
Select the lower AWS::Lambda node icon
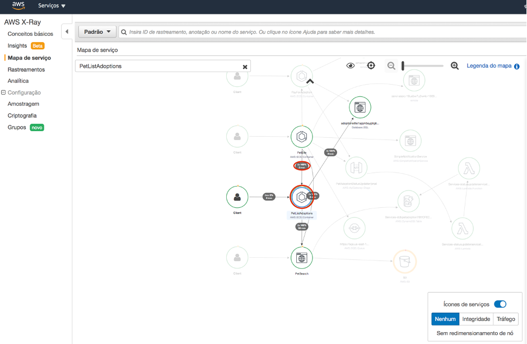click(x=463, y=229)
